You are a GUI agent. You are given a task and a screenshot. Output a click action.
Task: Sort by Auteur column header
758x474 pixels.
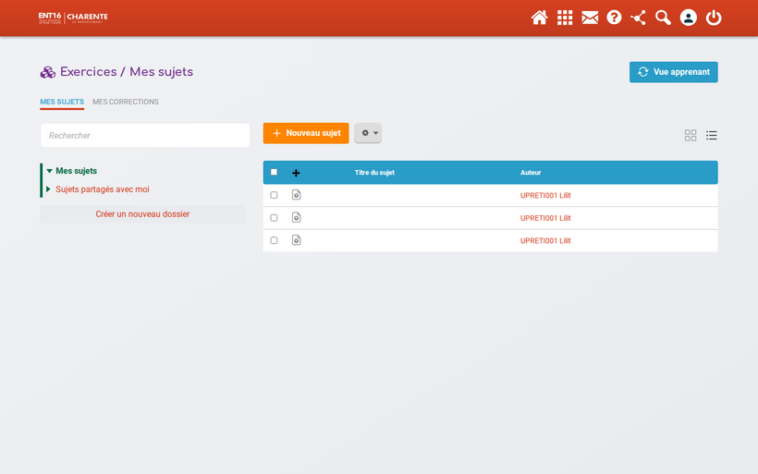click(x=531, y=173)
